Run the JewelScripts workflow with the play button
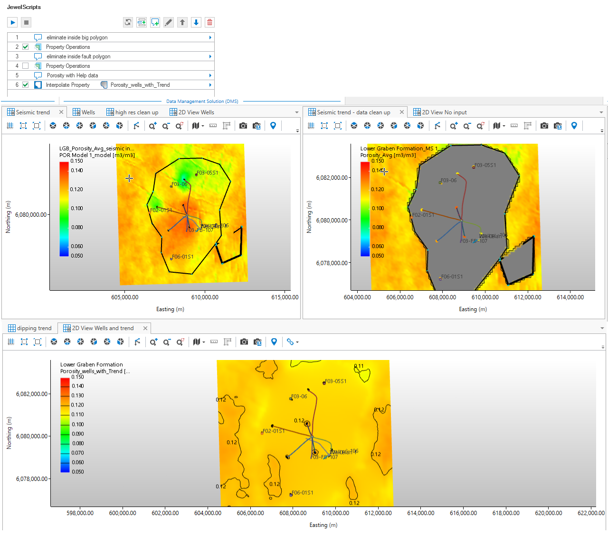 tap(13, 22)
